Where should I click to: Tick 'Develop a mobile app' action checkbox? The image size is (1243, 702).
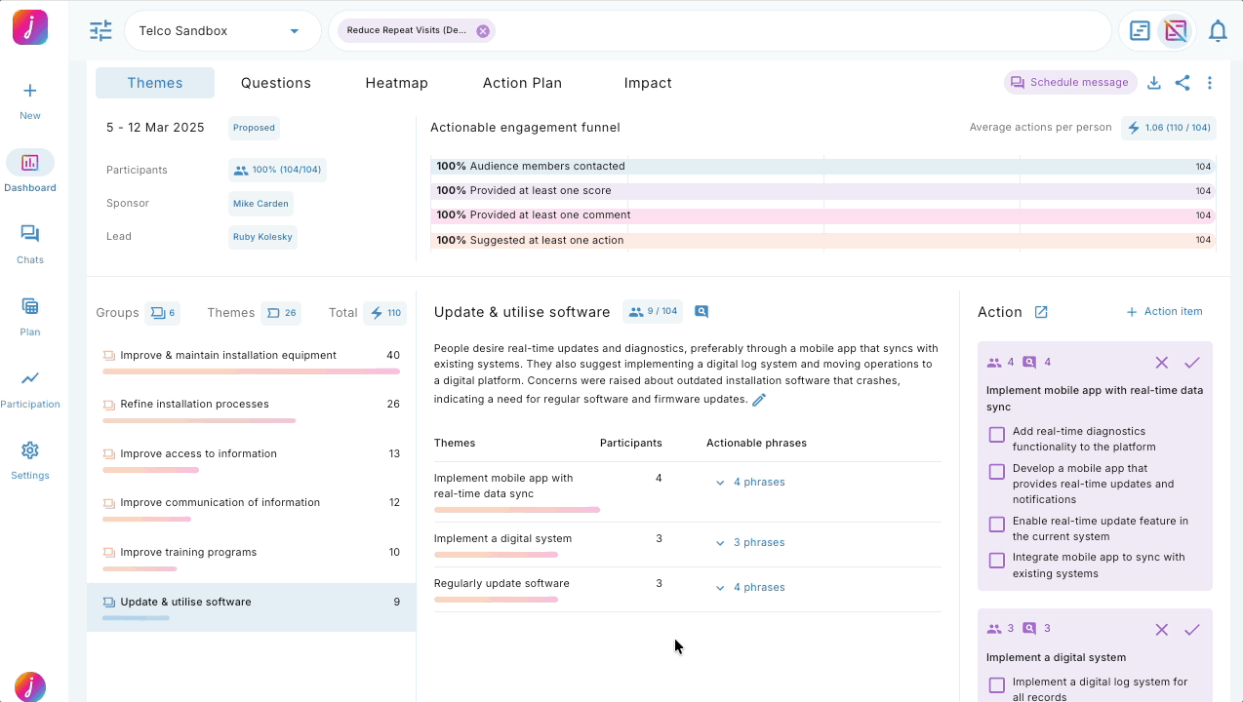pyautogui.click(x=996, y=472)
